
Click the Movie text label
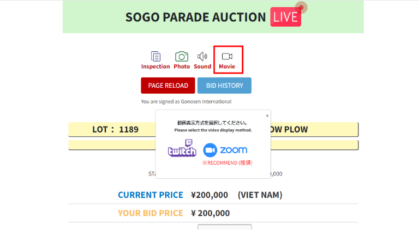click(227, 67)
